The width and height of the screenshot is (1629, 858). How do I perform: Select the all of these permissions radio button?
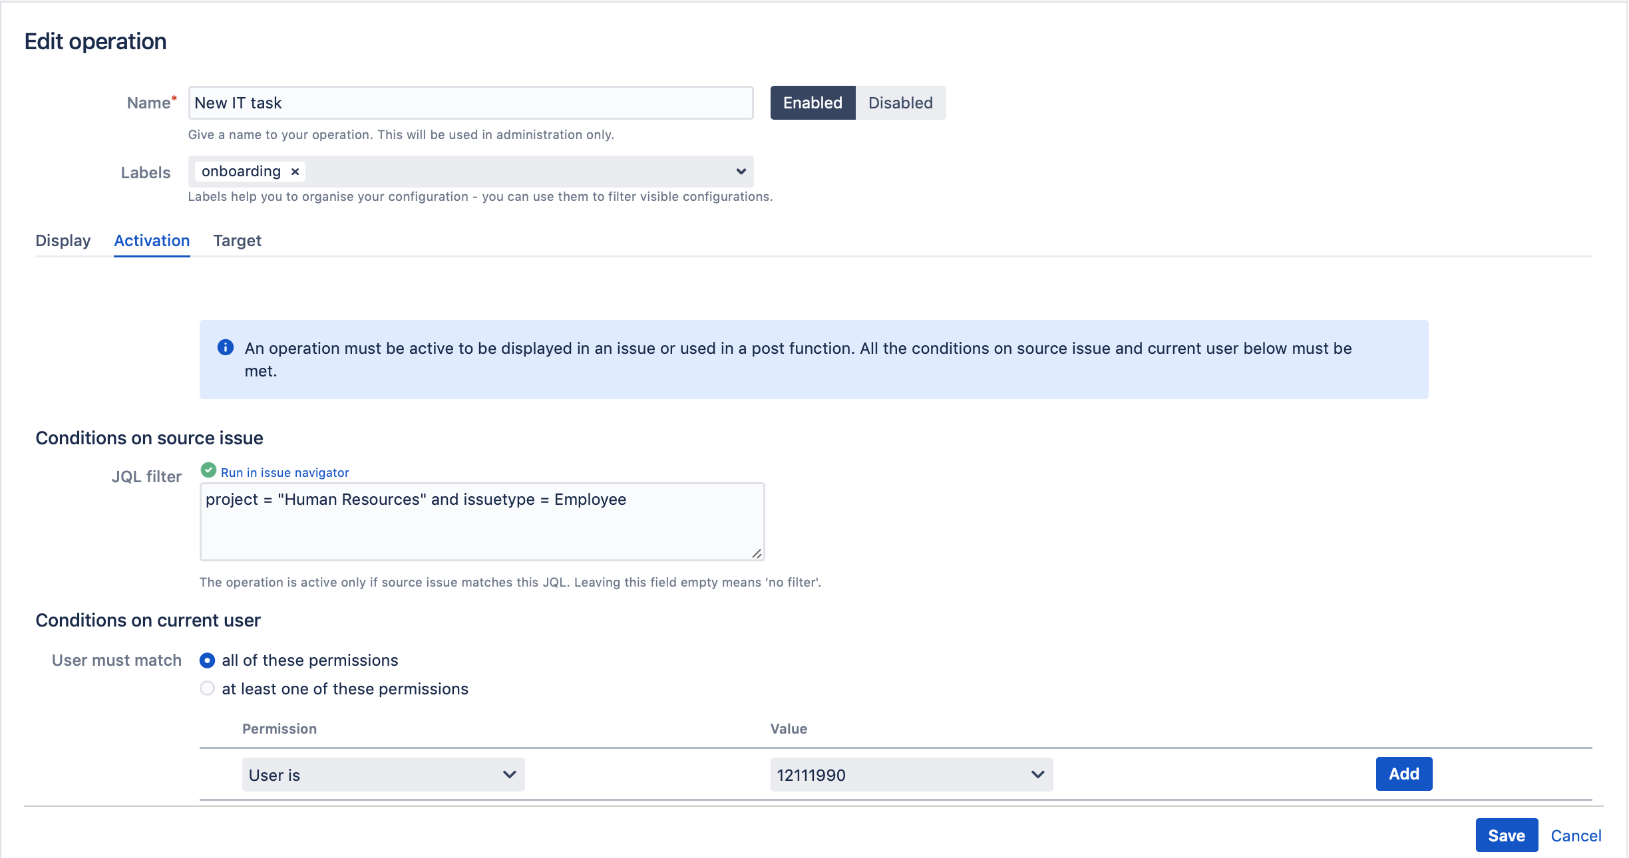[x=207, y=660]
